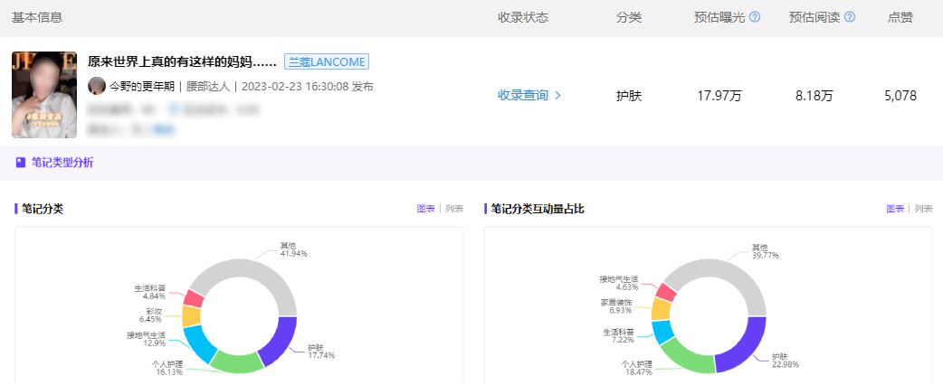This screenshot has height=385, width=943.
Task: Click the 收录状态 column header
Action: tap(523, 17)
